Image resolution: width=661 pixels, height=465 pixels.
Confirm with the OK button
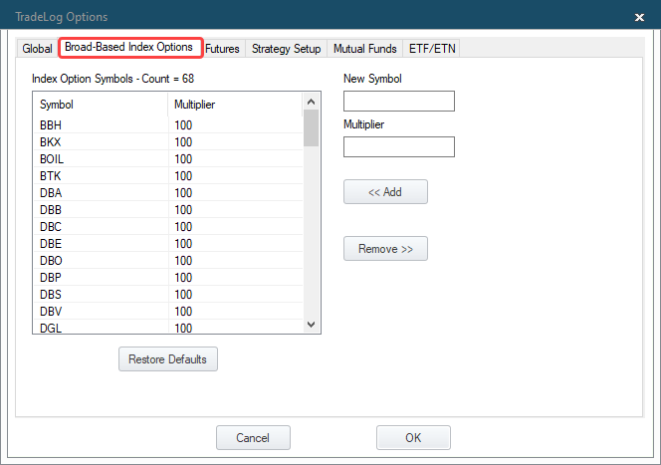pos(413,437)
